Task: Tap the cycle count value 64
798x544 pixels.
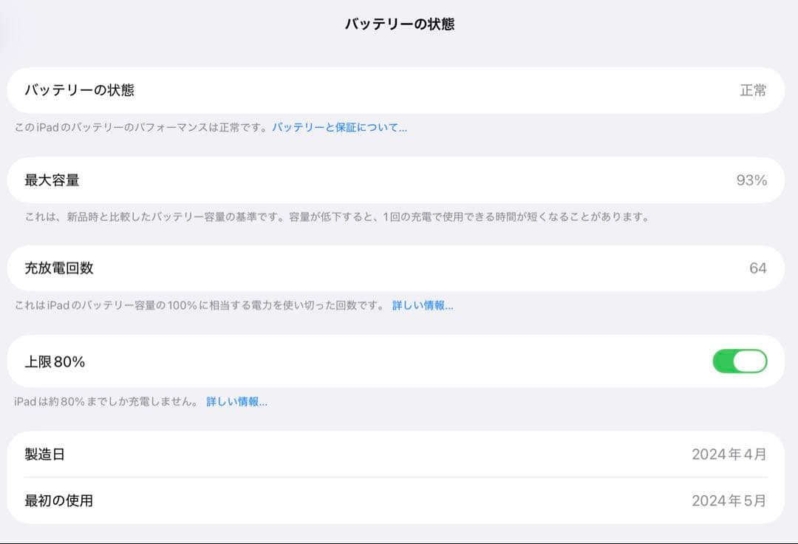Action: 763,268
